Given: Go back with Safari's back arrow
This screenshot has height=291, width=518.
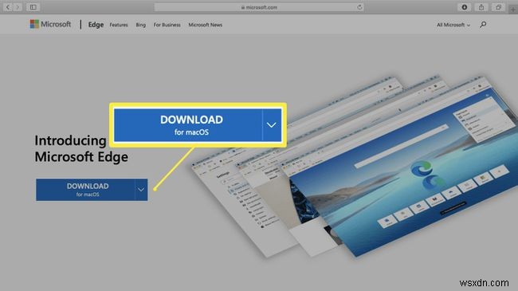Looking at the screenshot, I should tap(8, 7).
